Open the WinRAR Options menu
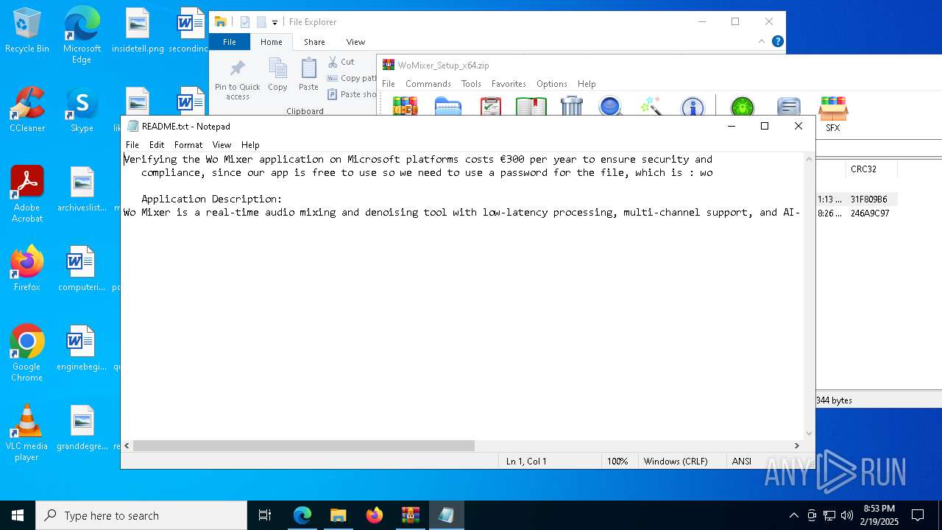Viewport: 942px width, 530px height. point(551,84)
